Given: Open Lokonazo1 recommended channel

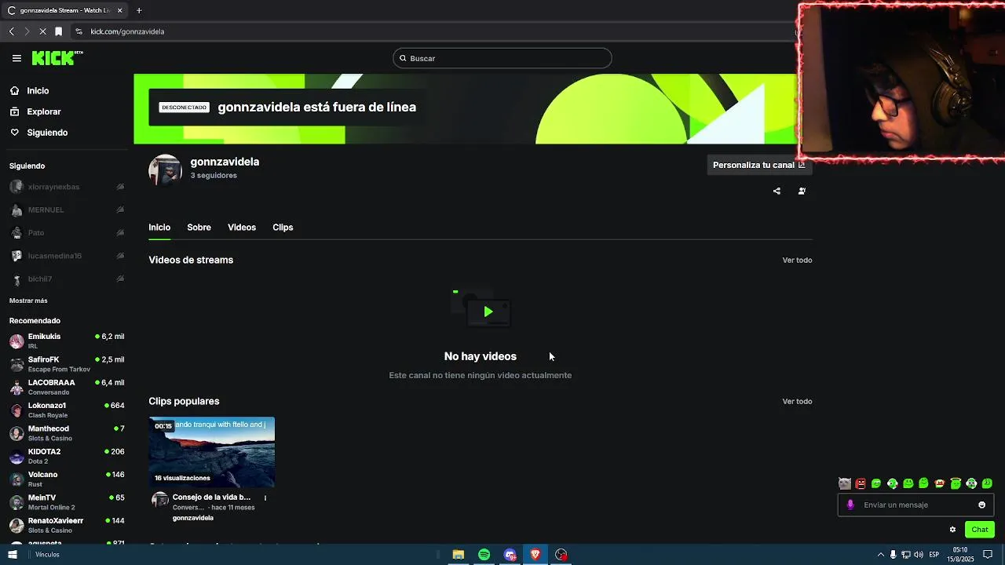Looking at the screenshot, I should pyautogui.click(x=67, y=410).
